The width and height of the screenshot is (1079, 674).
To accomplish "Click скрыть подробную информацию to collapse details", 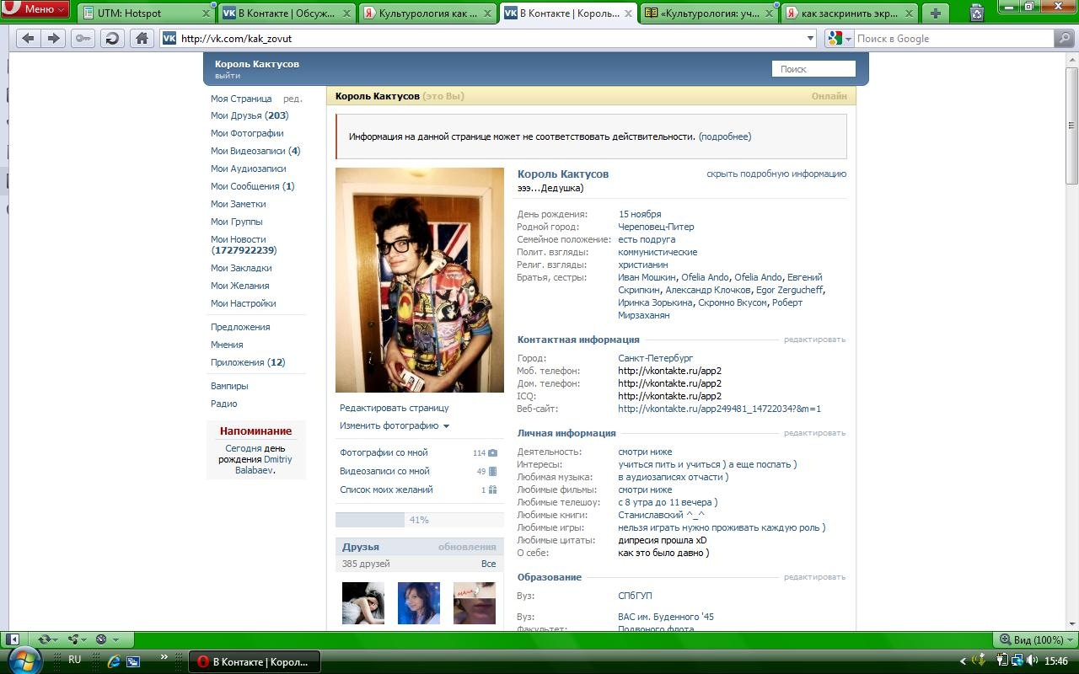I will pos(776,174).
